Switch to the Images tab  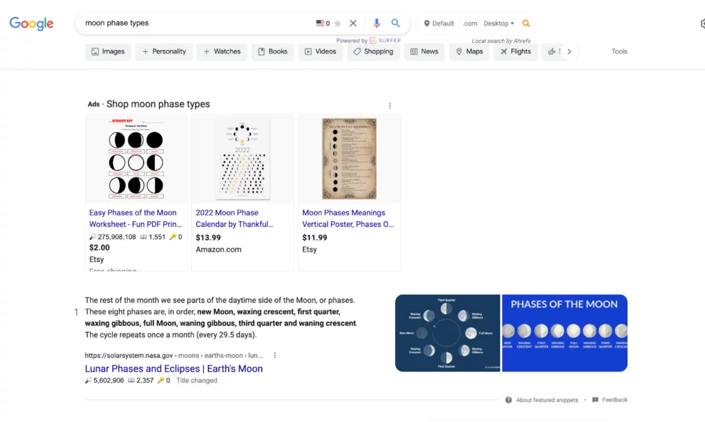pyautogui.click(x=108, y=52)
